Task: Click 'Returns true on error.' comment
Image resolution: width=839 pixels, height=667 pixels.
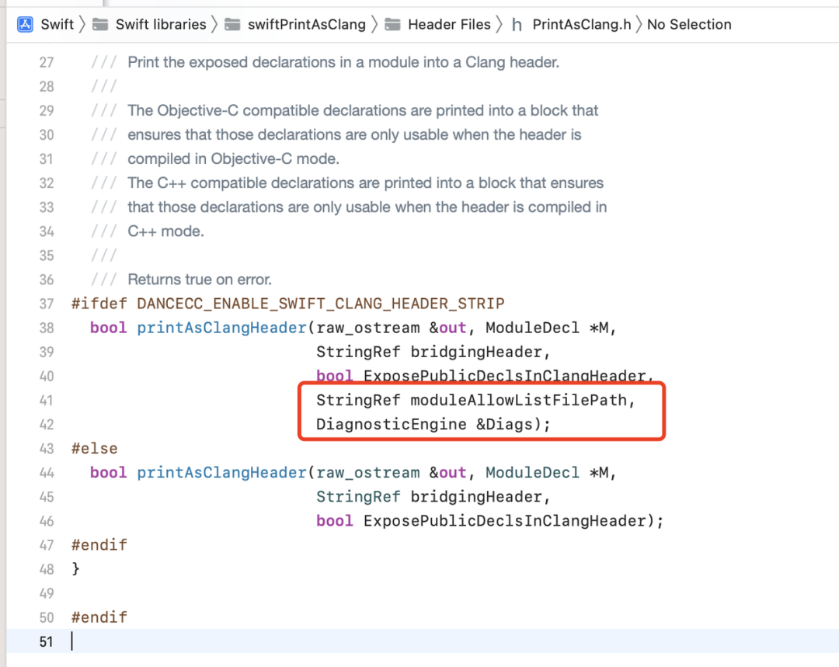Action: [x=200, y=280]
